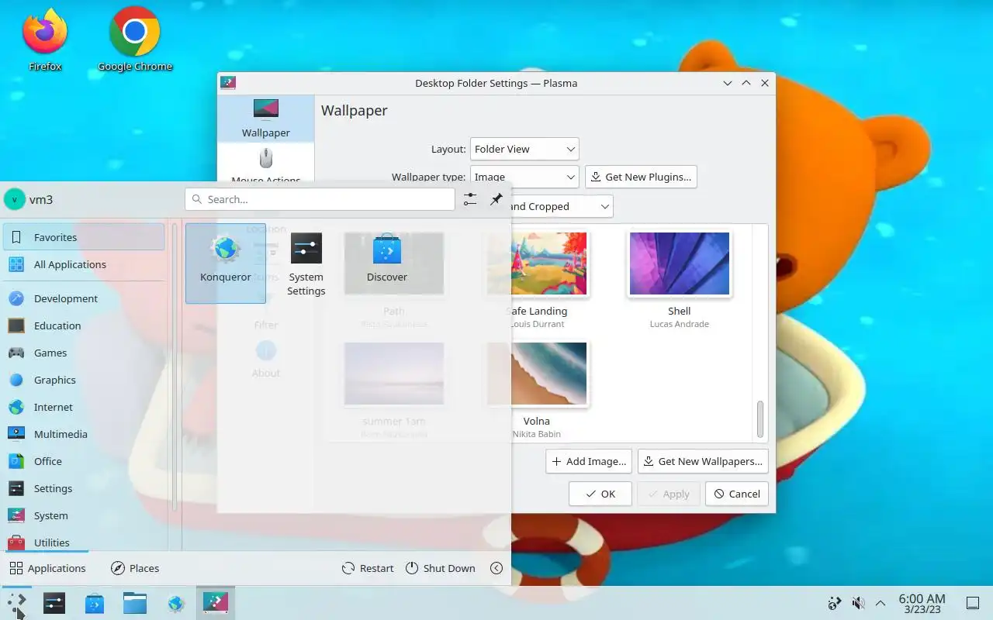Switch to the Applications tab
Image resolution: width=993 pixels, height=620 pixels.
tap(47, 568)
